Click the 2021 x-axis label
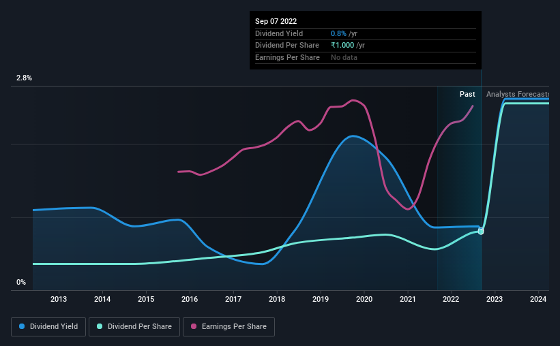 [408, 299]
